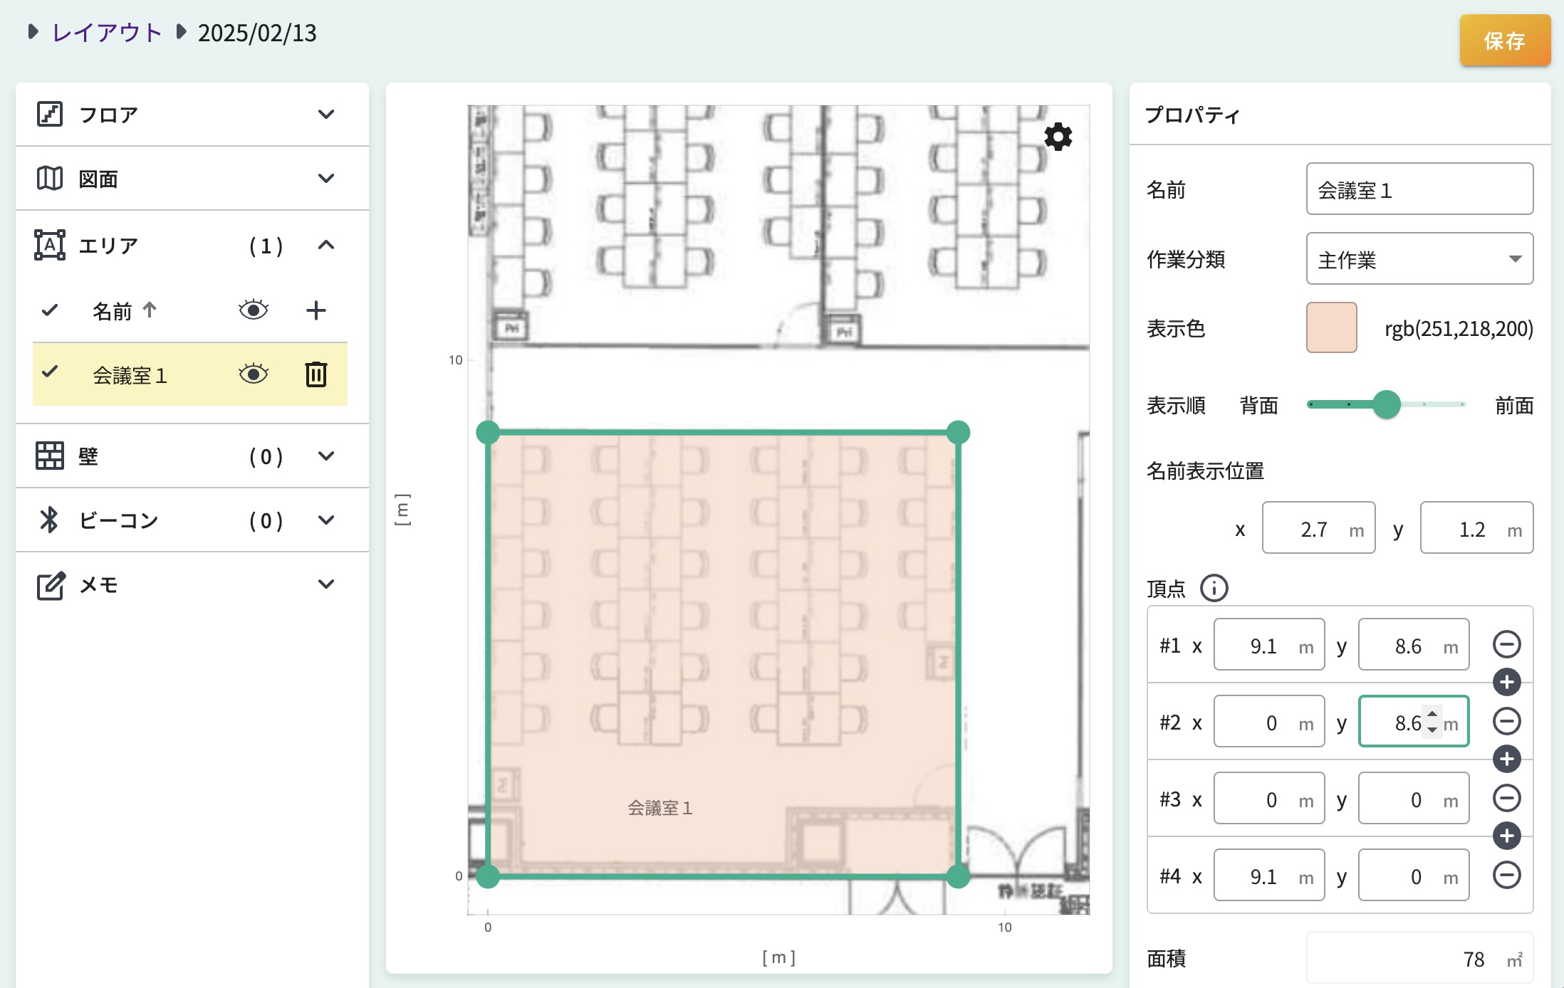1564x988 pixels.
Task: Toggle visibility of all area names
Action: coord(253,310)
